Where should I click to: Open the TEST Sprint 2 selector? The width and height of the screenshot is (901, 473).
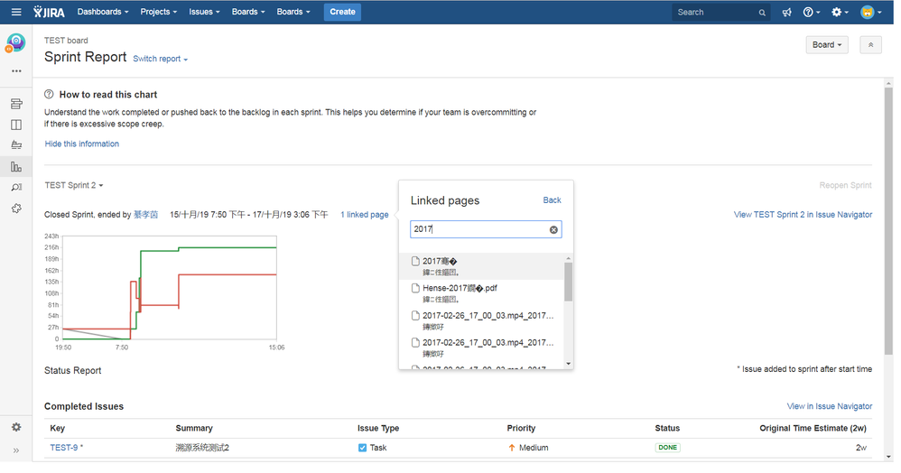click(x=73, y=185)
